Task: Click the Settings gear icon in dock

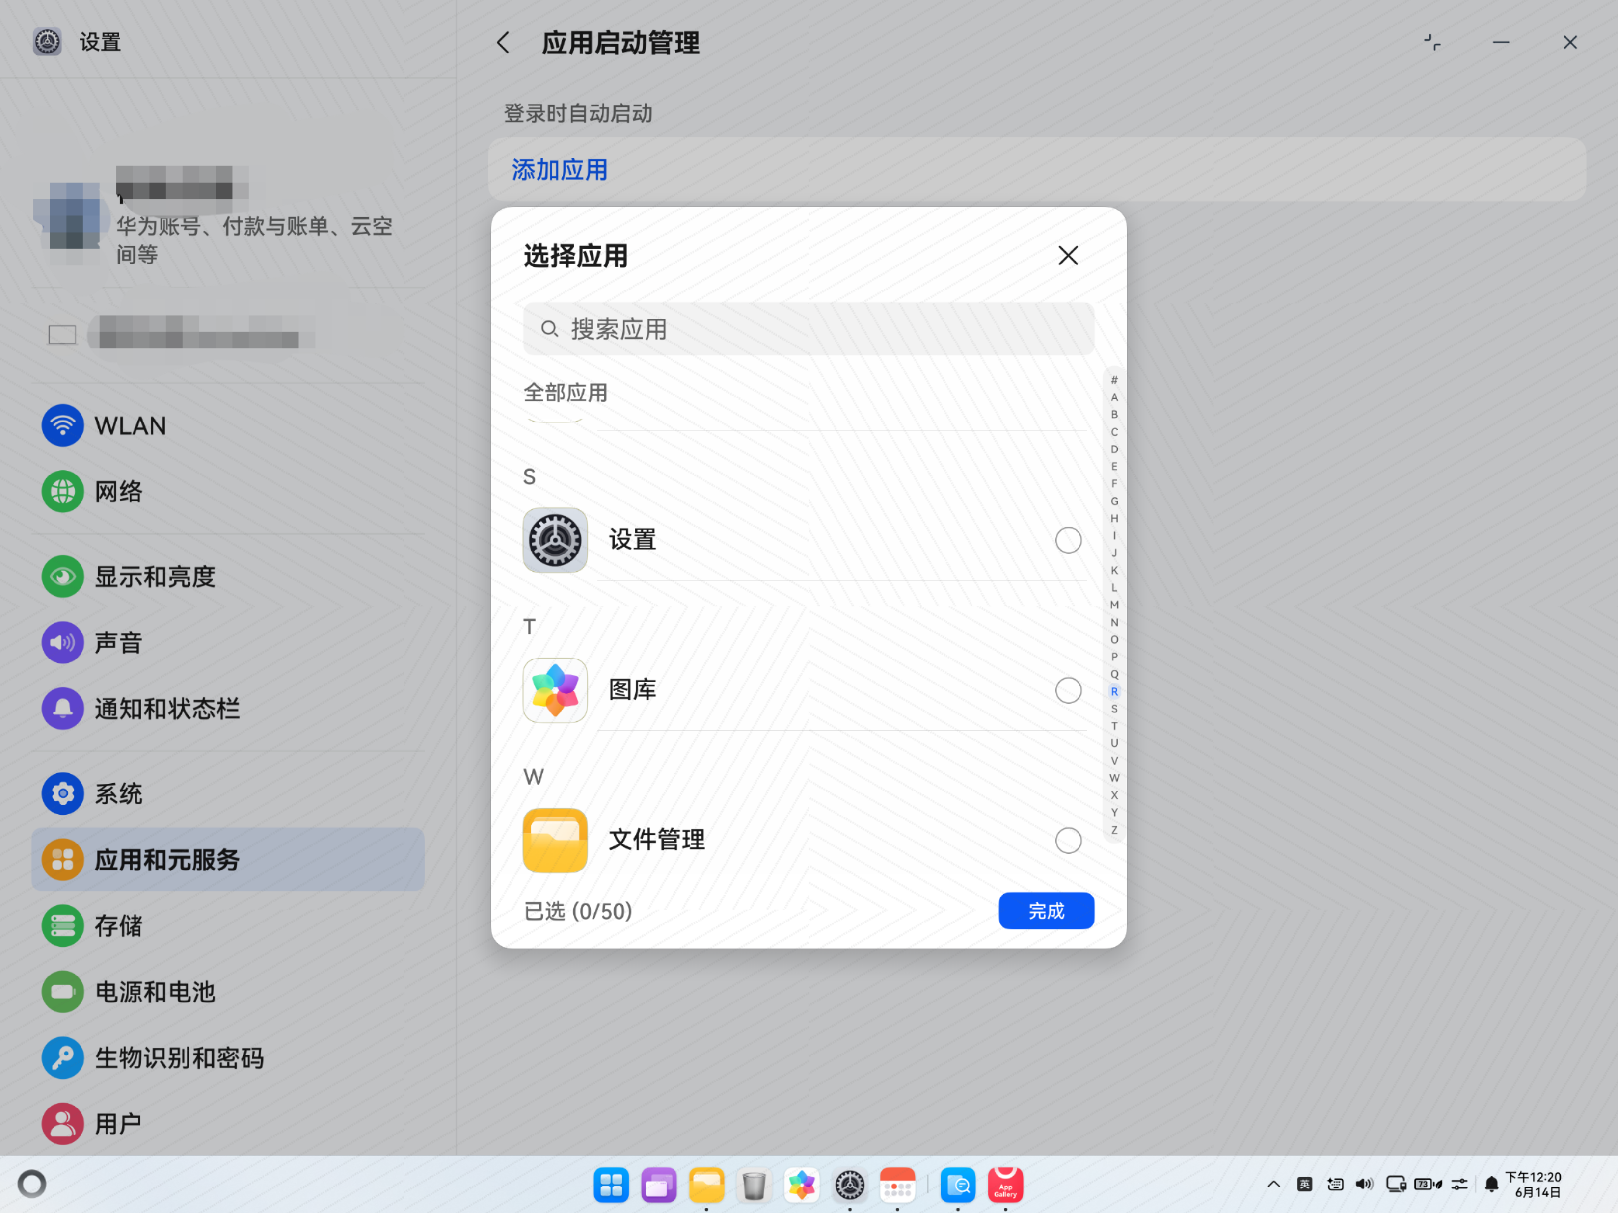Action: click(x=849, y=1185)
